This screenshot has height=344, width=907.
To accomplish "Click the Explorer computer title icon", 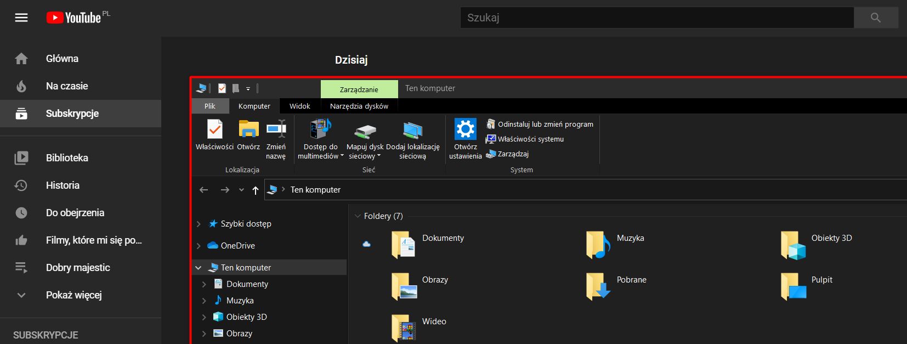I will (x=201, y=88).
